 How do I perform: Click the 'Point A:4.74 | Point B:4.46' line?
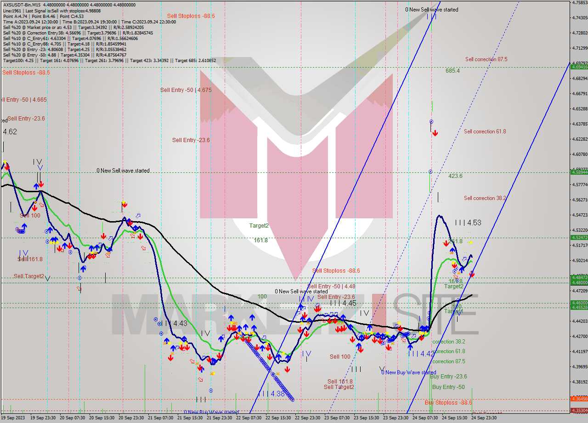coord(44,16)
